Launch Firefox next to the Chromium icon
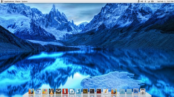 pyautogui.click(x=31, y=91)
